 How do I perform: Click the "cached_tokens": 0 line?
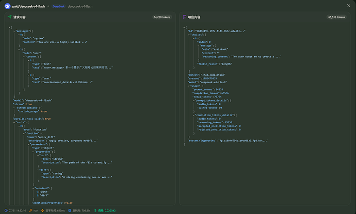[x=209, y=108]
